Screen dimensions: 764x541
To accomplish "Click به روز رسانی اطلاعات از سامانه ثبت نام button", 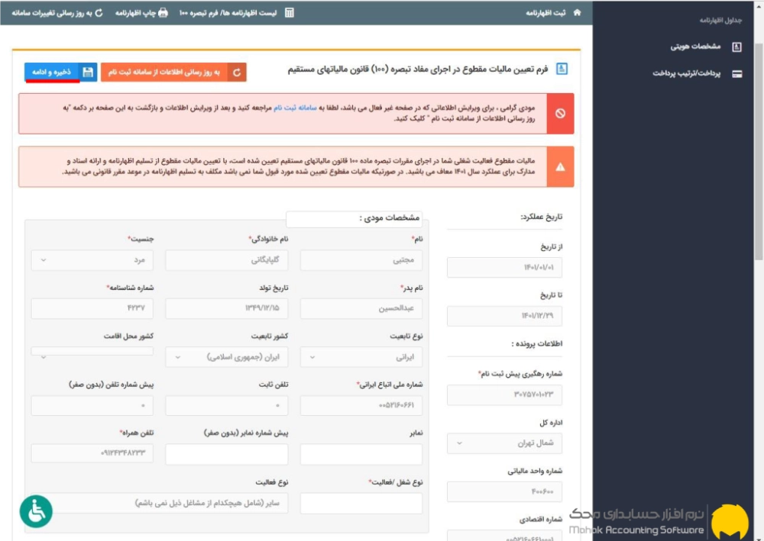I will pyautogui.click(x=173, y=72).
